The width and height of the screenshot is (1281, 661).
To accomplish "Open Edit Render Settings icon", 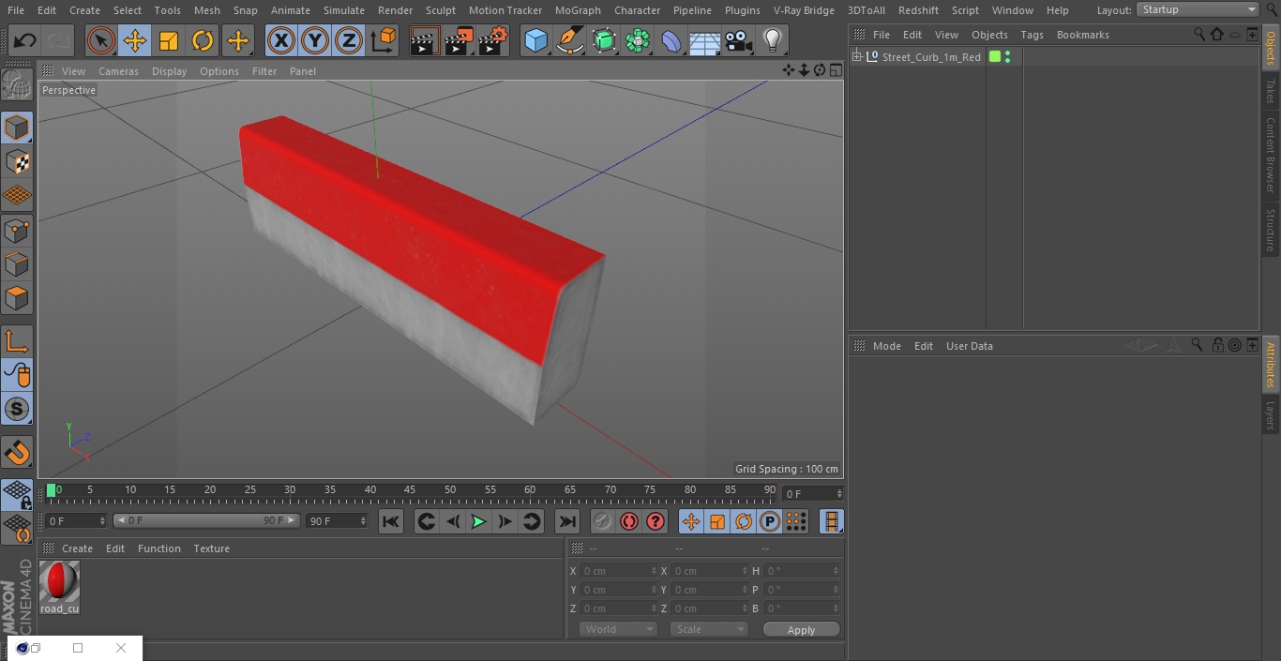I will pyautogui.click(x=493, y=41).
